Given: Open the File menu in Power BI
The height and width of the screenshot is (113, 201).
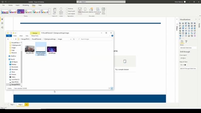Looking at the screenshot, I should (3, 5).
